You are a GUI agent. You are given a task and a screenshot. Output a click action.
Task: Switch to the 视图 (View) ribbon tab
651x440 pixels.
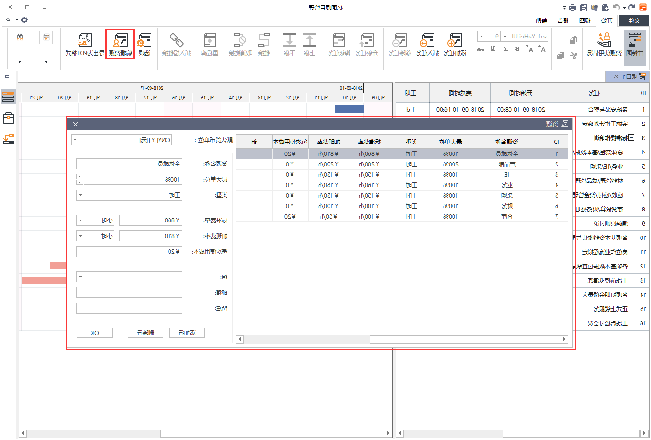click(x=585, y=20)
